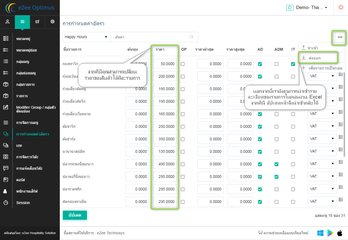Viewport: 348px width, 240px height.
Task: Open the shopping cart tab icon
Action: pos(37,21)
